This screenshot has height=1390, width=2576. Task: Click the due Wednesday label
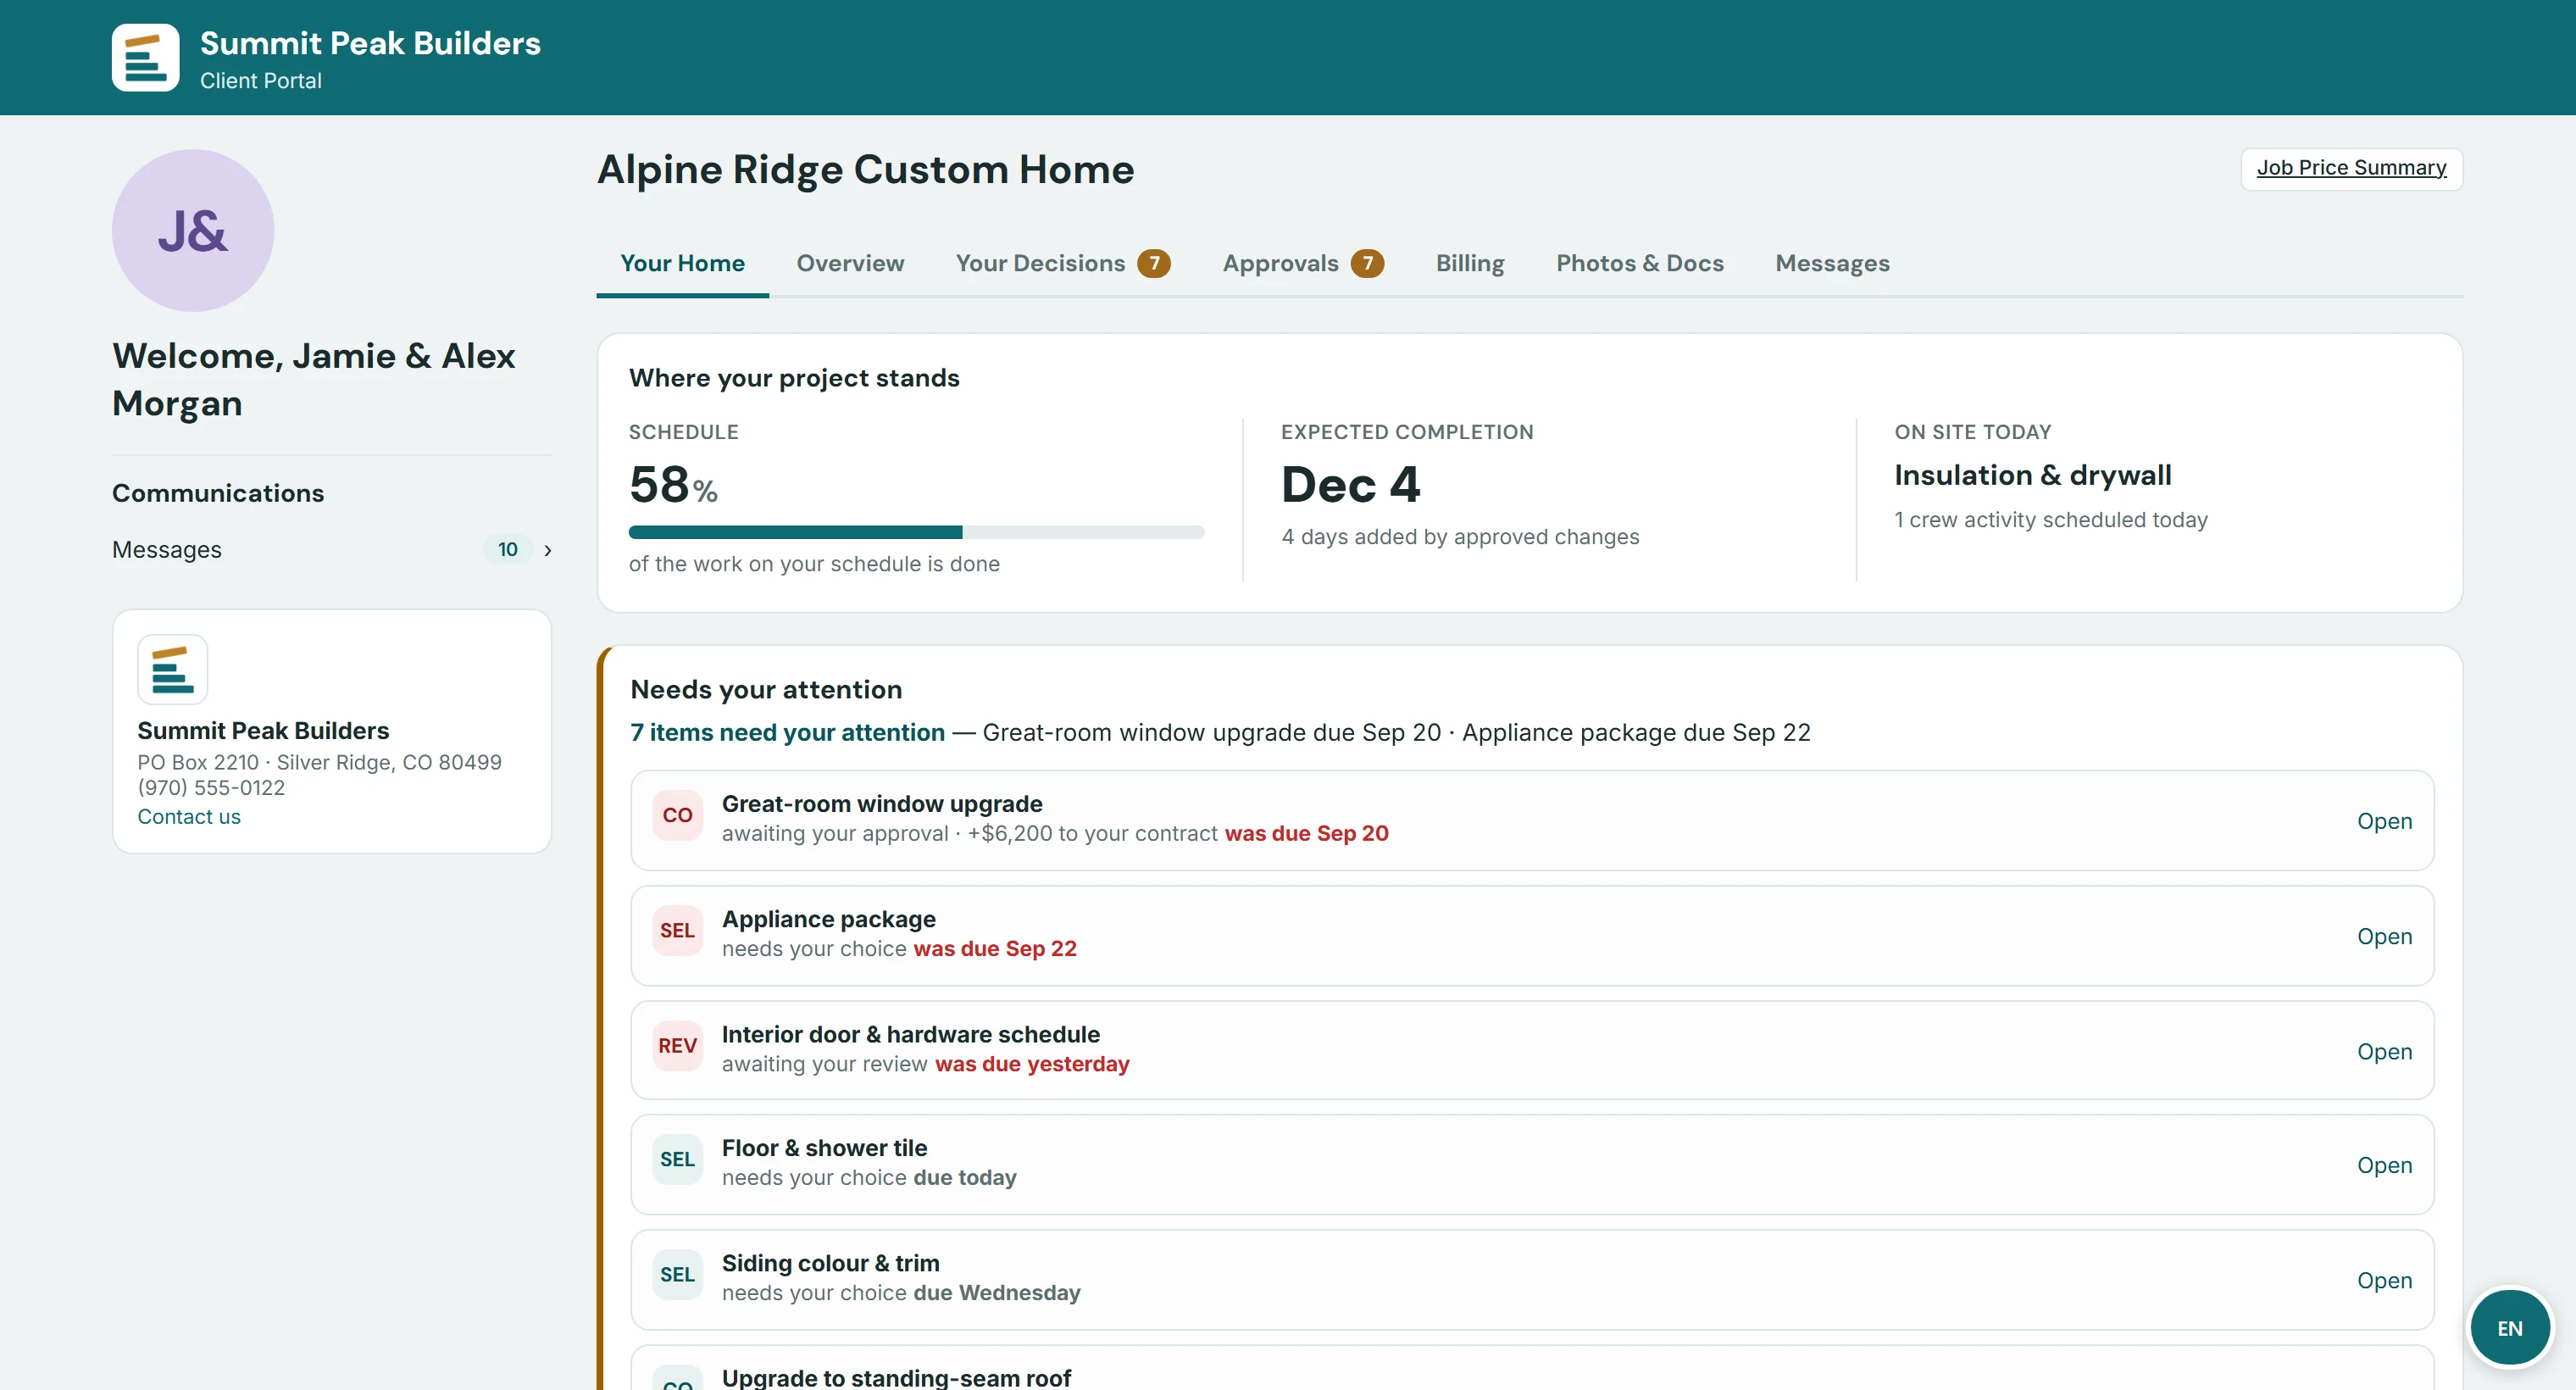pyautogui.click(x=997, y=1292)
